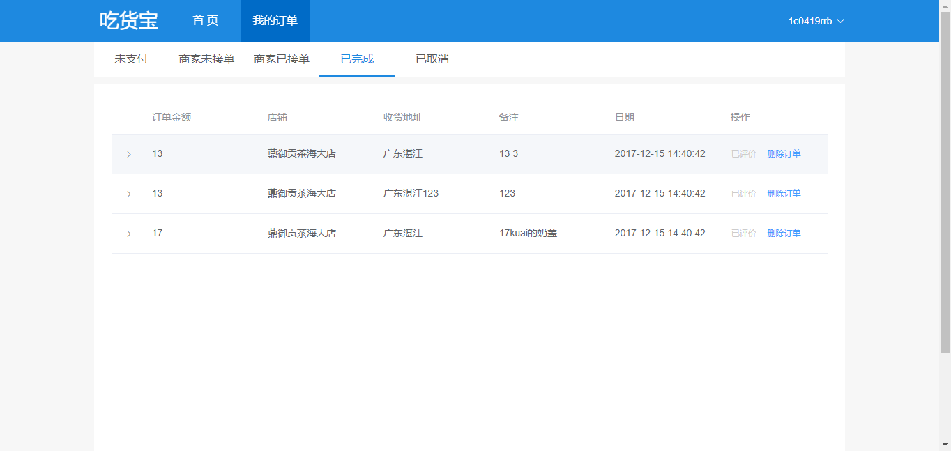Delete the order with note 13 3
The width and height of the screenshot is (951, 451).
[784, 154]
